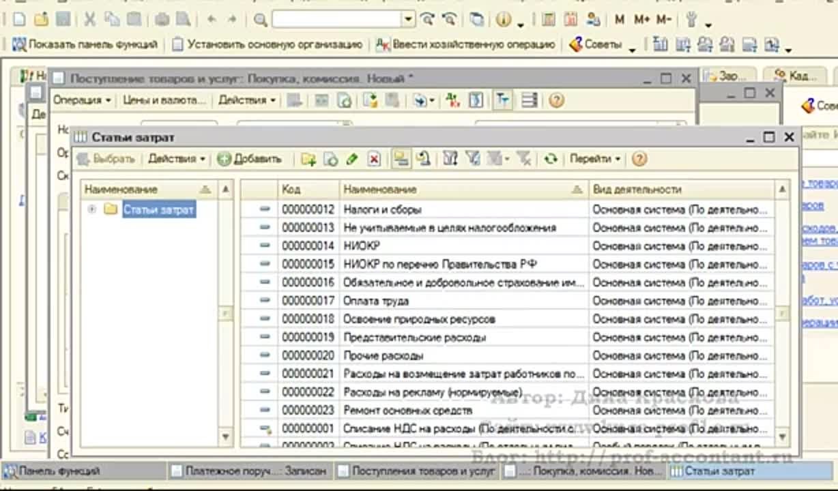838x491 pixels.
Task: Select row Оплата труда in the list
Action: pos(376,301)
